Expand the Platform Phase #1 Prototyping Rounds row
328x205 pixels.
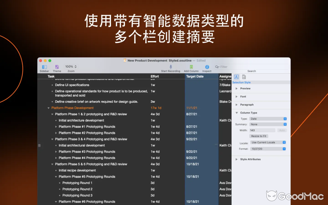[x=56, y=127]
